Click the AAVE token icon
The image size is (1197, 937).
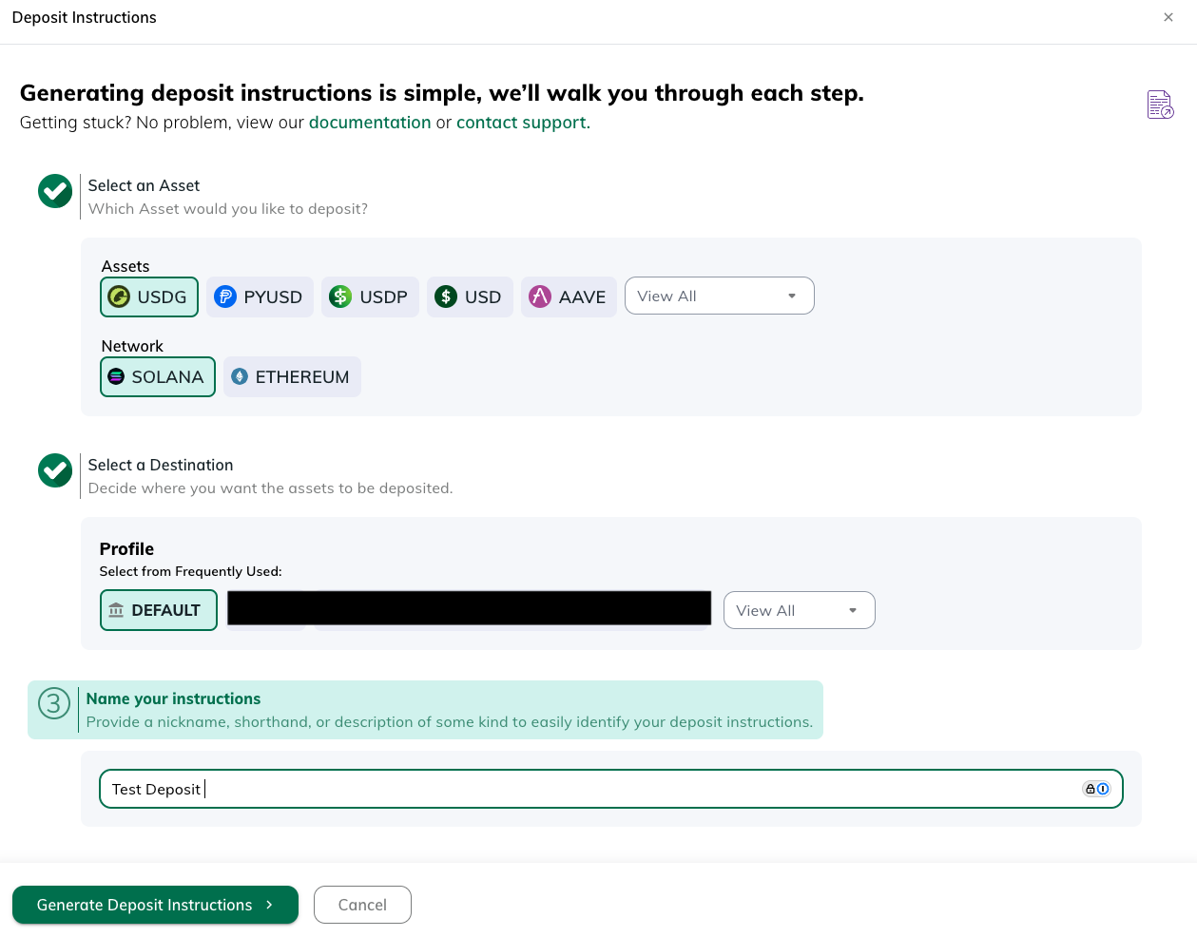(540, 296)
